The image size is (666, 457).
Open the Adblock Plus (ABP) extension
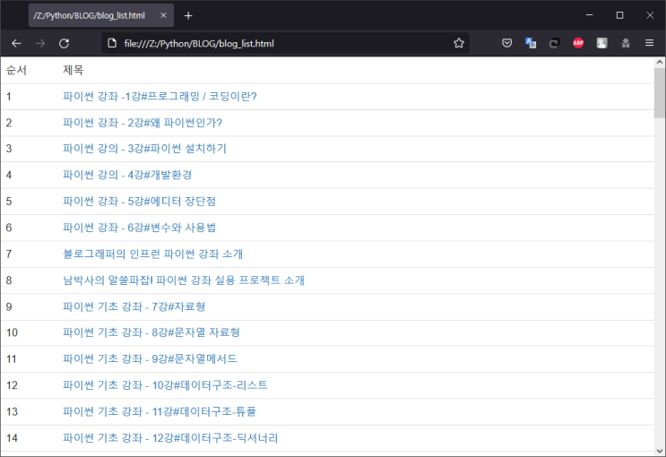coord(578,43)
